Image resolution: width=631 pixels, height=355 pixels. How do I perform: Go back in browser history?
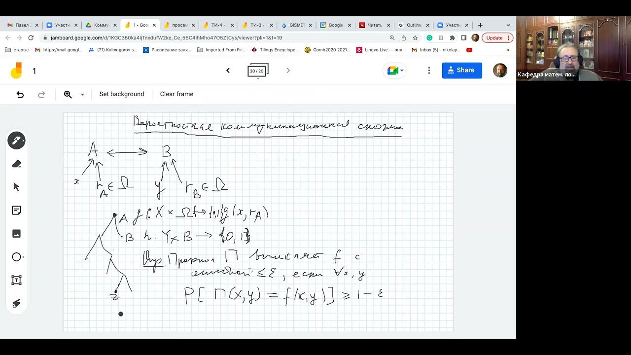click(x=8, y=37)
